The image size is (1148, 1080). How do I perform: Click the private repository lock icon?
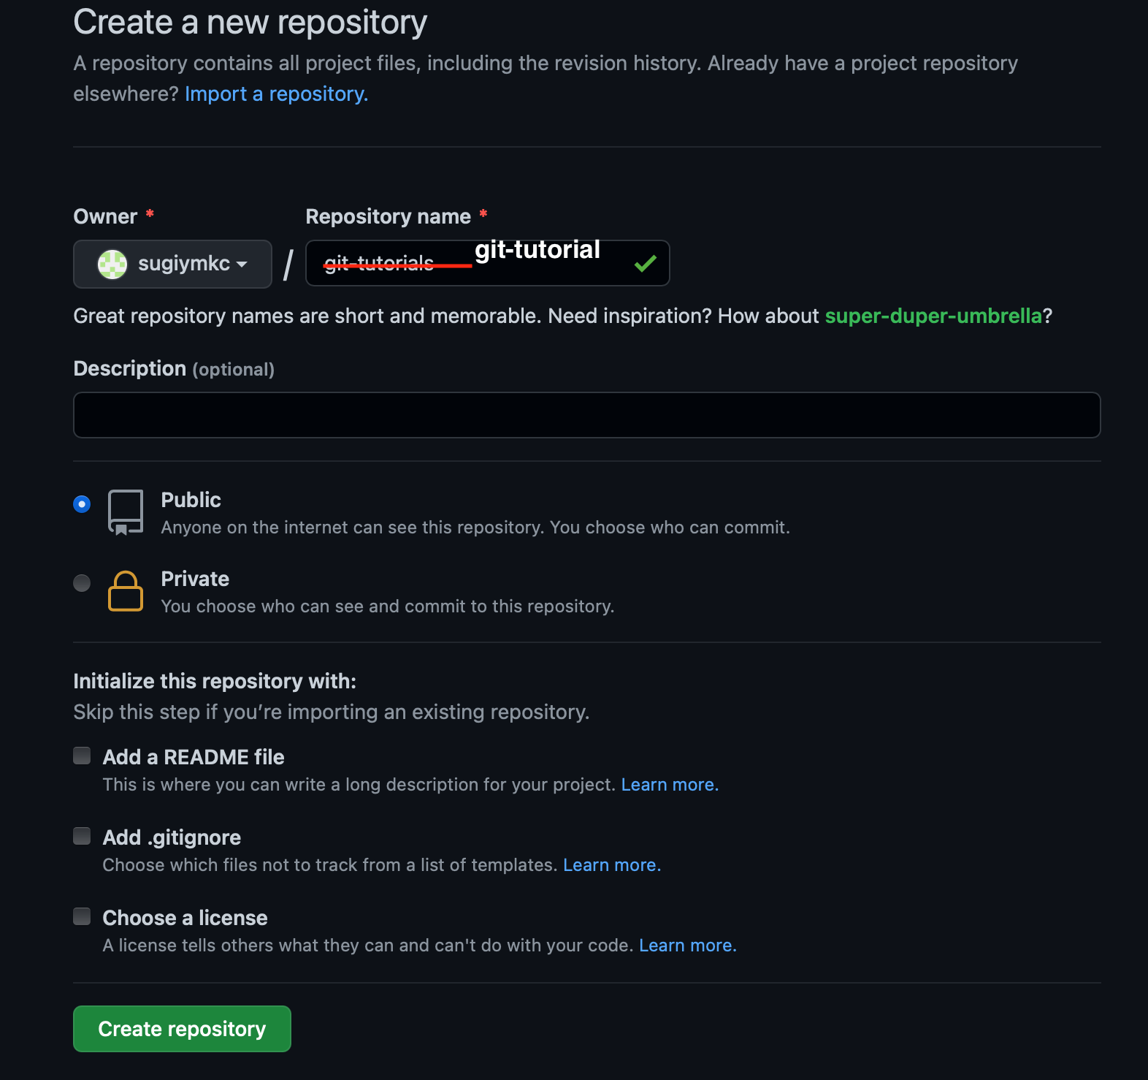pyautogui.click(x=126, y=591)
